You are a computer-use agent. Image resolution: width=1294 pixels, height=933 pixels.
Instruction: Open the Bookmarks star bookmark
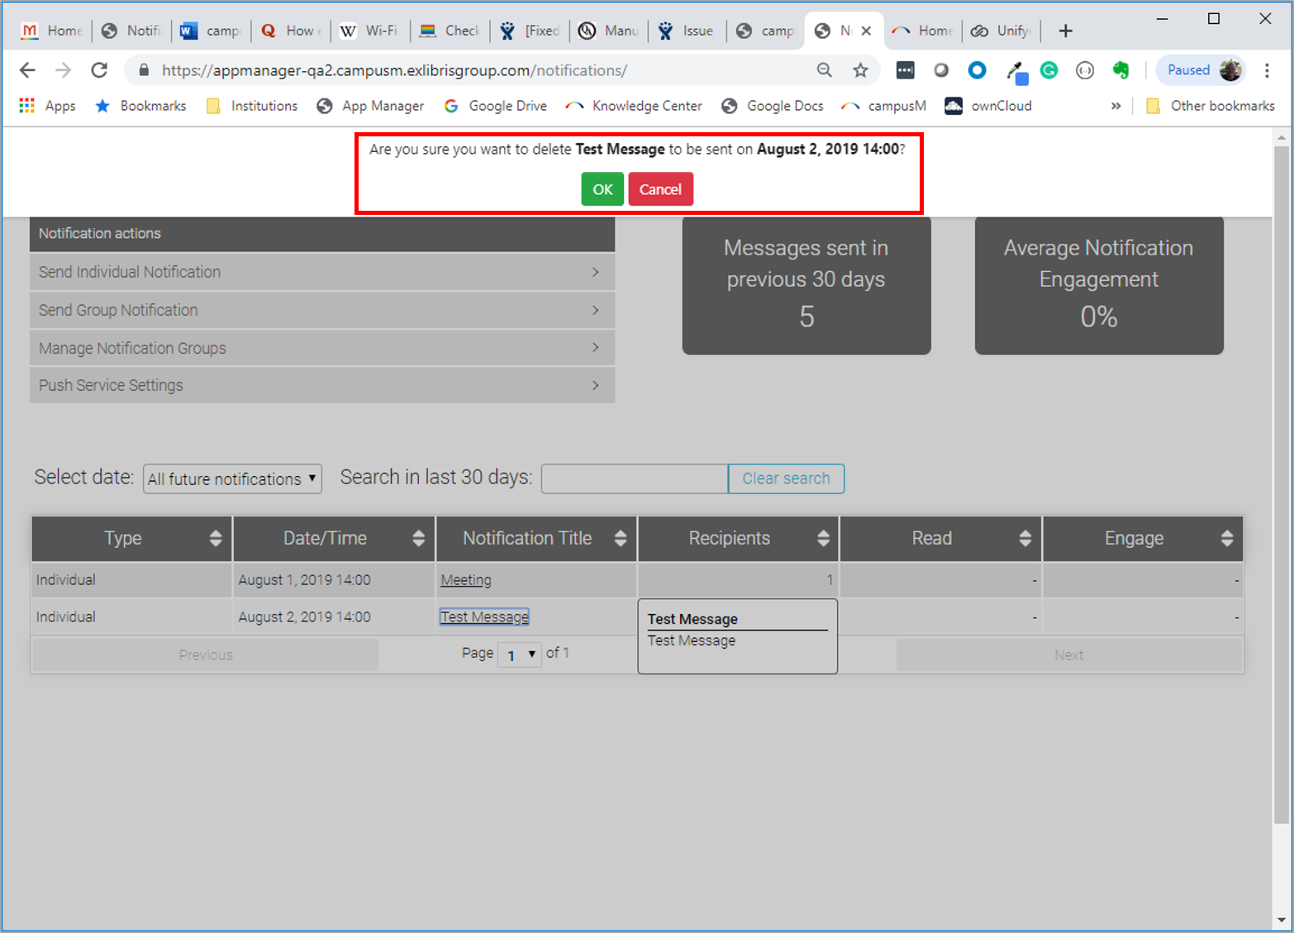pos(140,106)
